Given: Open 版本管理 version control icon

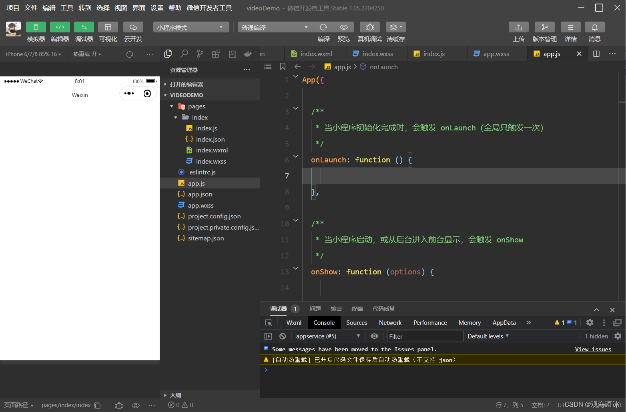Looking at the screenshot, I should (x=544, y=27).
